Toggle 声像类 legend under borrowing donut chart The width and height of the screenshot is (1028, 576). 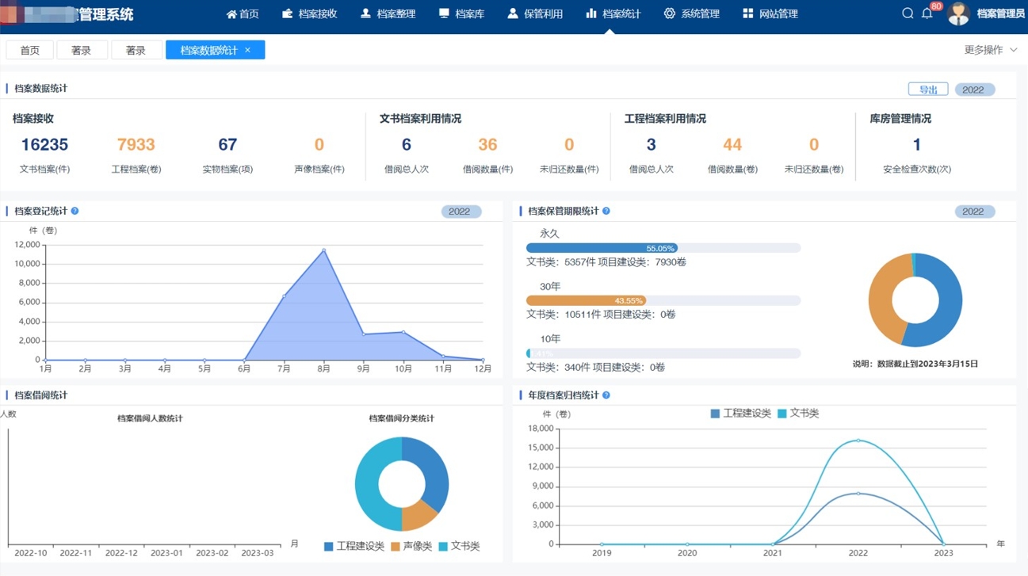point(411,546)
